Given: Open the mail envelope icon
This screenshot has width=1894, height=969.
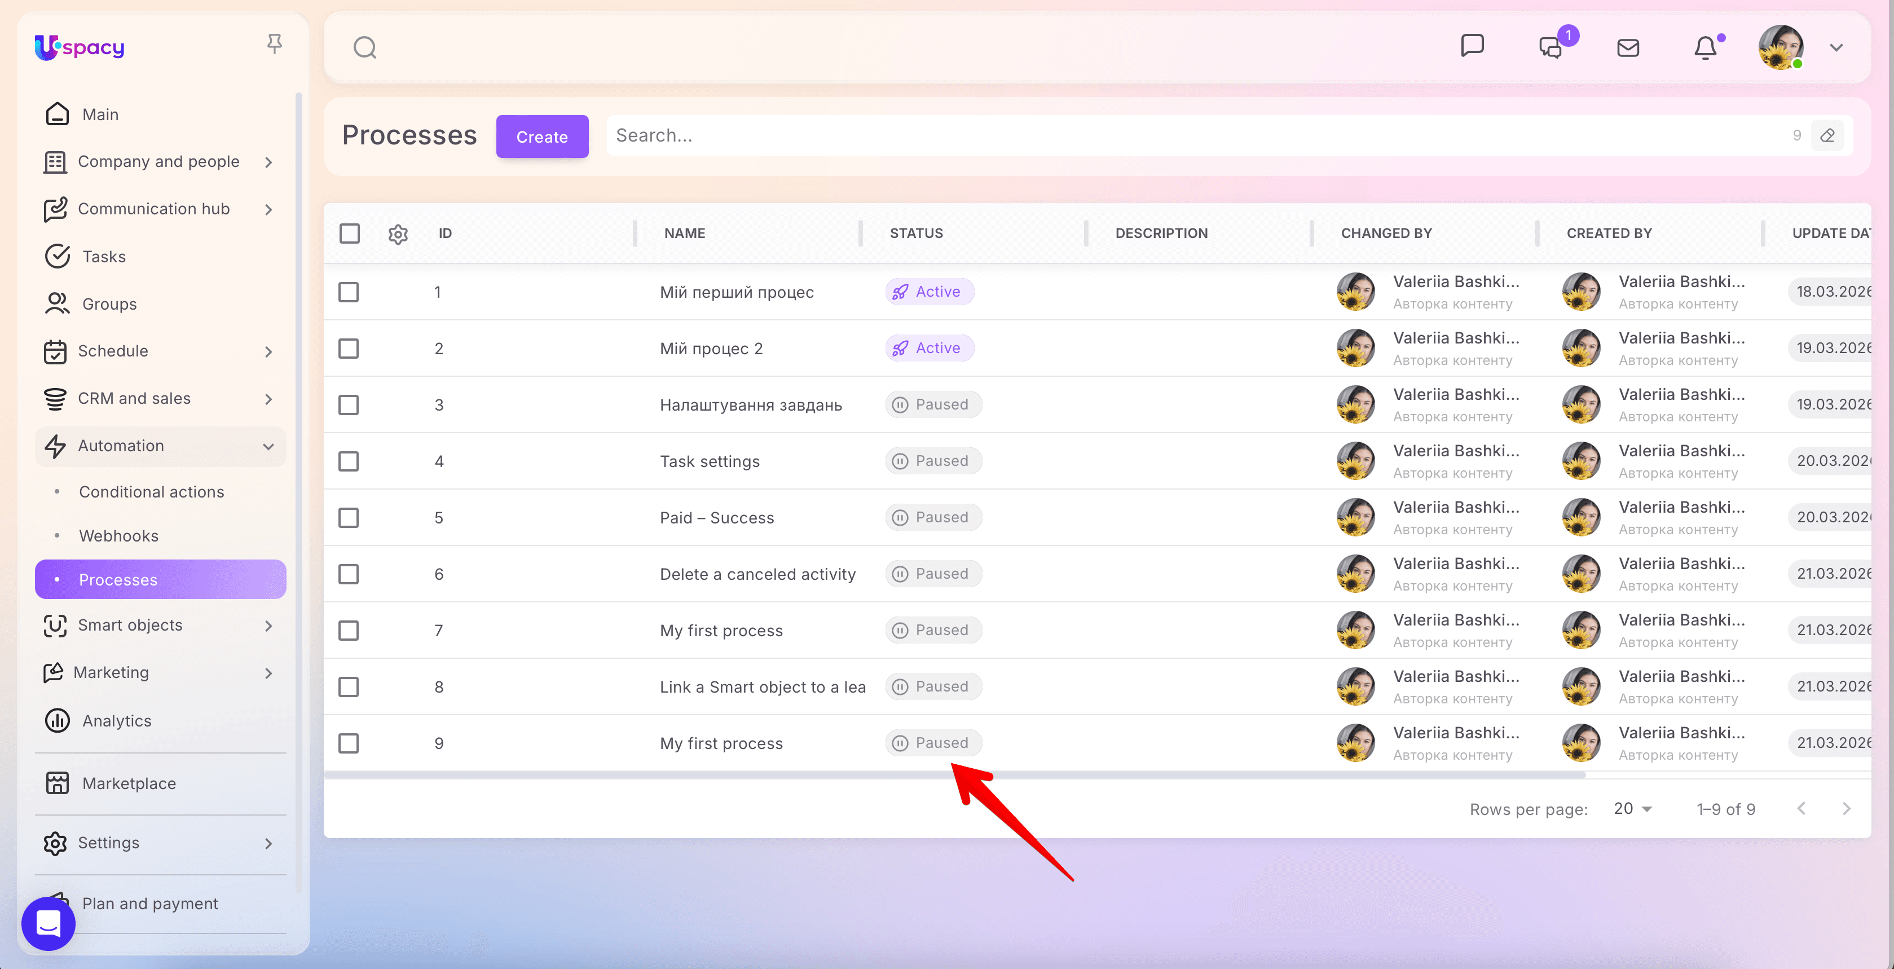Looking at the screenshot, I should pyautogui.click(x=1628, y=49).
